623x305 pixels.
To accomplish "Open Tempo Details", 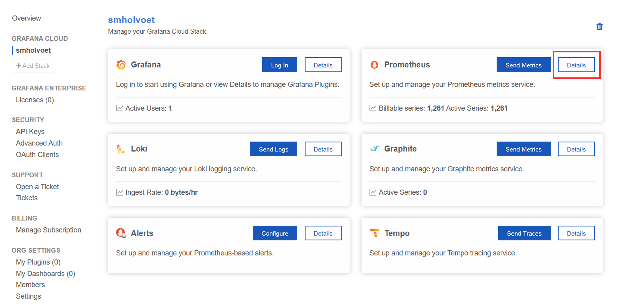I will click(x=576, y=233).
